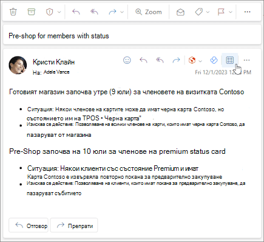Click heading Pre-Shop започва на 10 юли
264x242 pixels.
117,151
